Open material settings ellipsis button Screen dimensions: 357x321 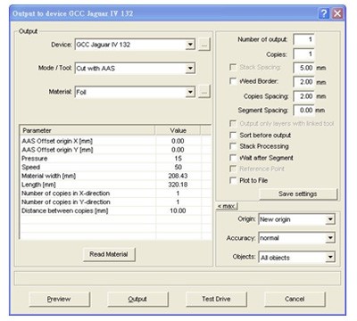click(204, 92)
